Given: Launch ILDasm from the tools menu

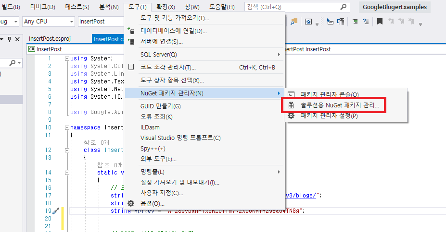Looking at the screenshot, I should [205, 128].
